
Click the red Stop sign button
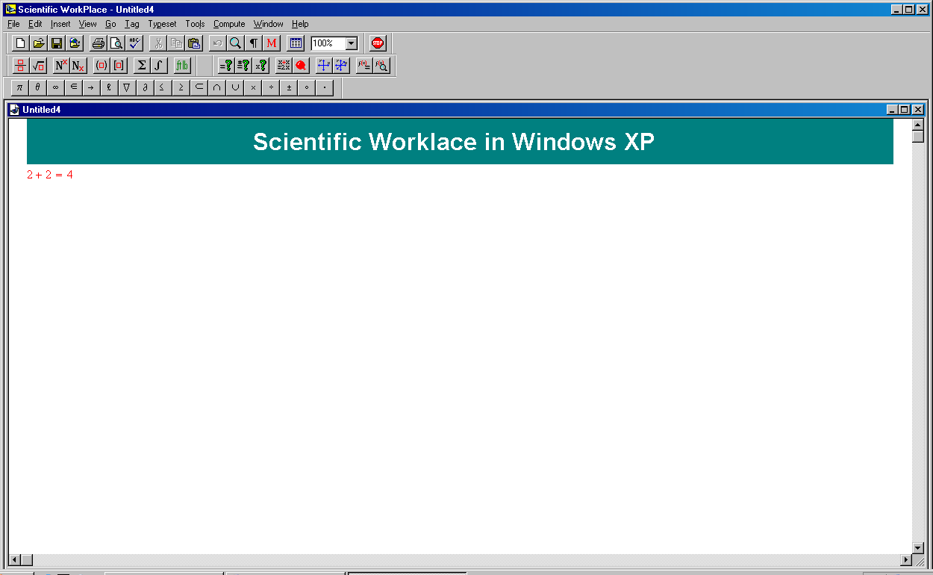pos(378,43)
